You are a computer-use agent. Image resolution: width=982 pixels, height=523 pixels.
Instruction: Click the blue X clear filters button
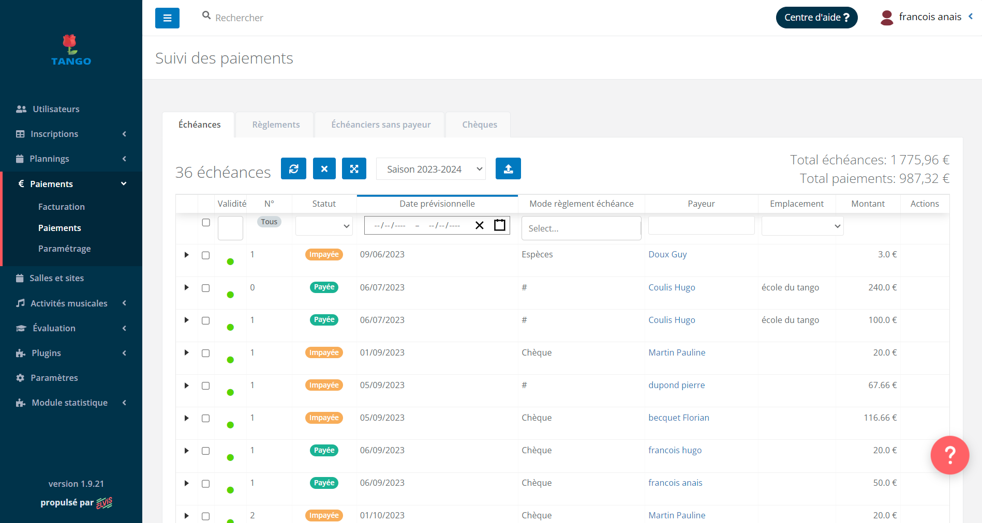click(x=324, y=168)
